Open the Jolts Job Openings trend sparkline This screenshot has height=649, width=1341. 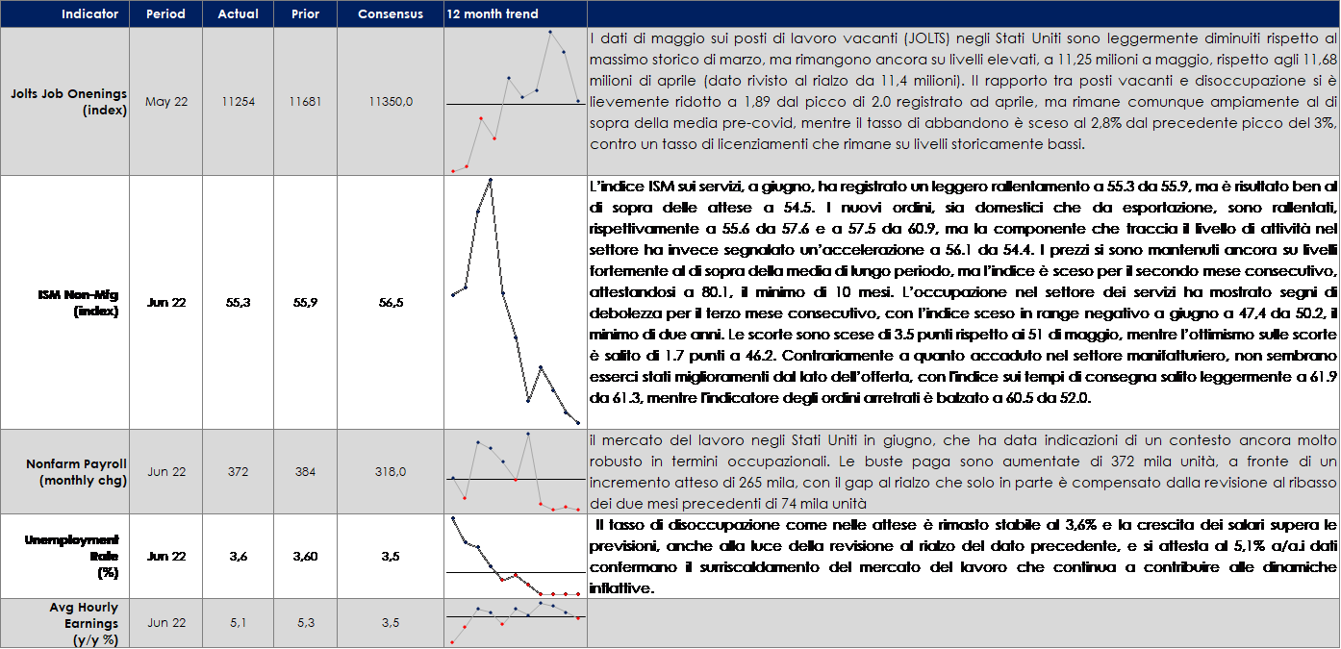515,101
